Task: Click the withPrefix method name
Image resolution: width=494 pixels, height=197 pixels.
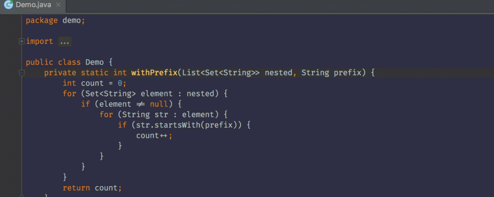Action: point(154,73)
